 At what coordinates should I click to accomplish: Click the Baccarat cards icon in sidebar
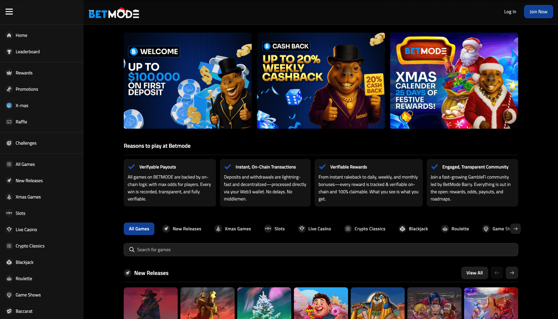pos(9,311)
